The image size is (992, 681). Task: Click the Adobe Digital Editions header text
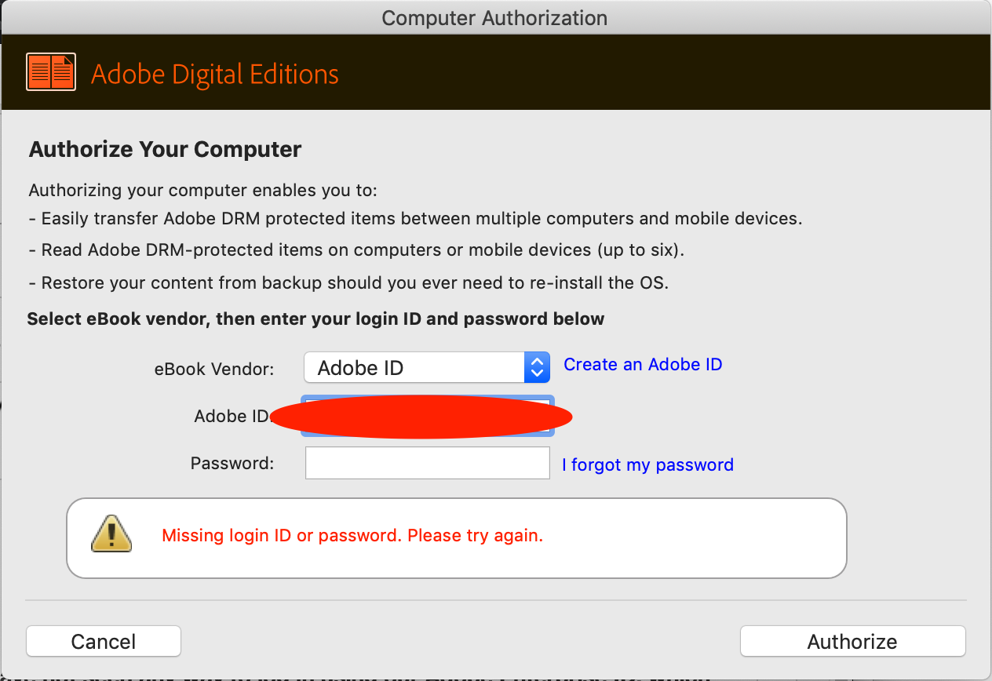point(215,74)
